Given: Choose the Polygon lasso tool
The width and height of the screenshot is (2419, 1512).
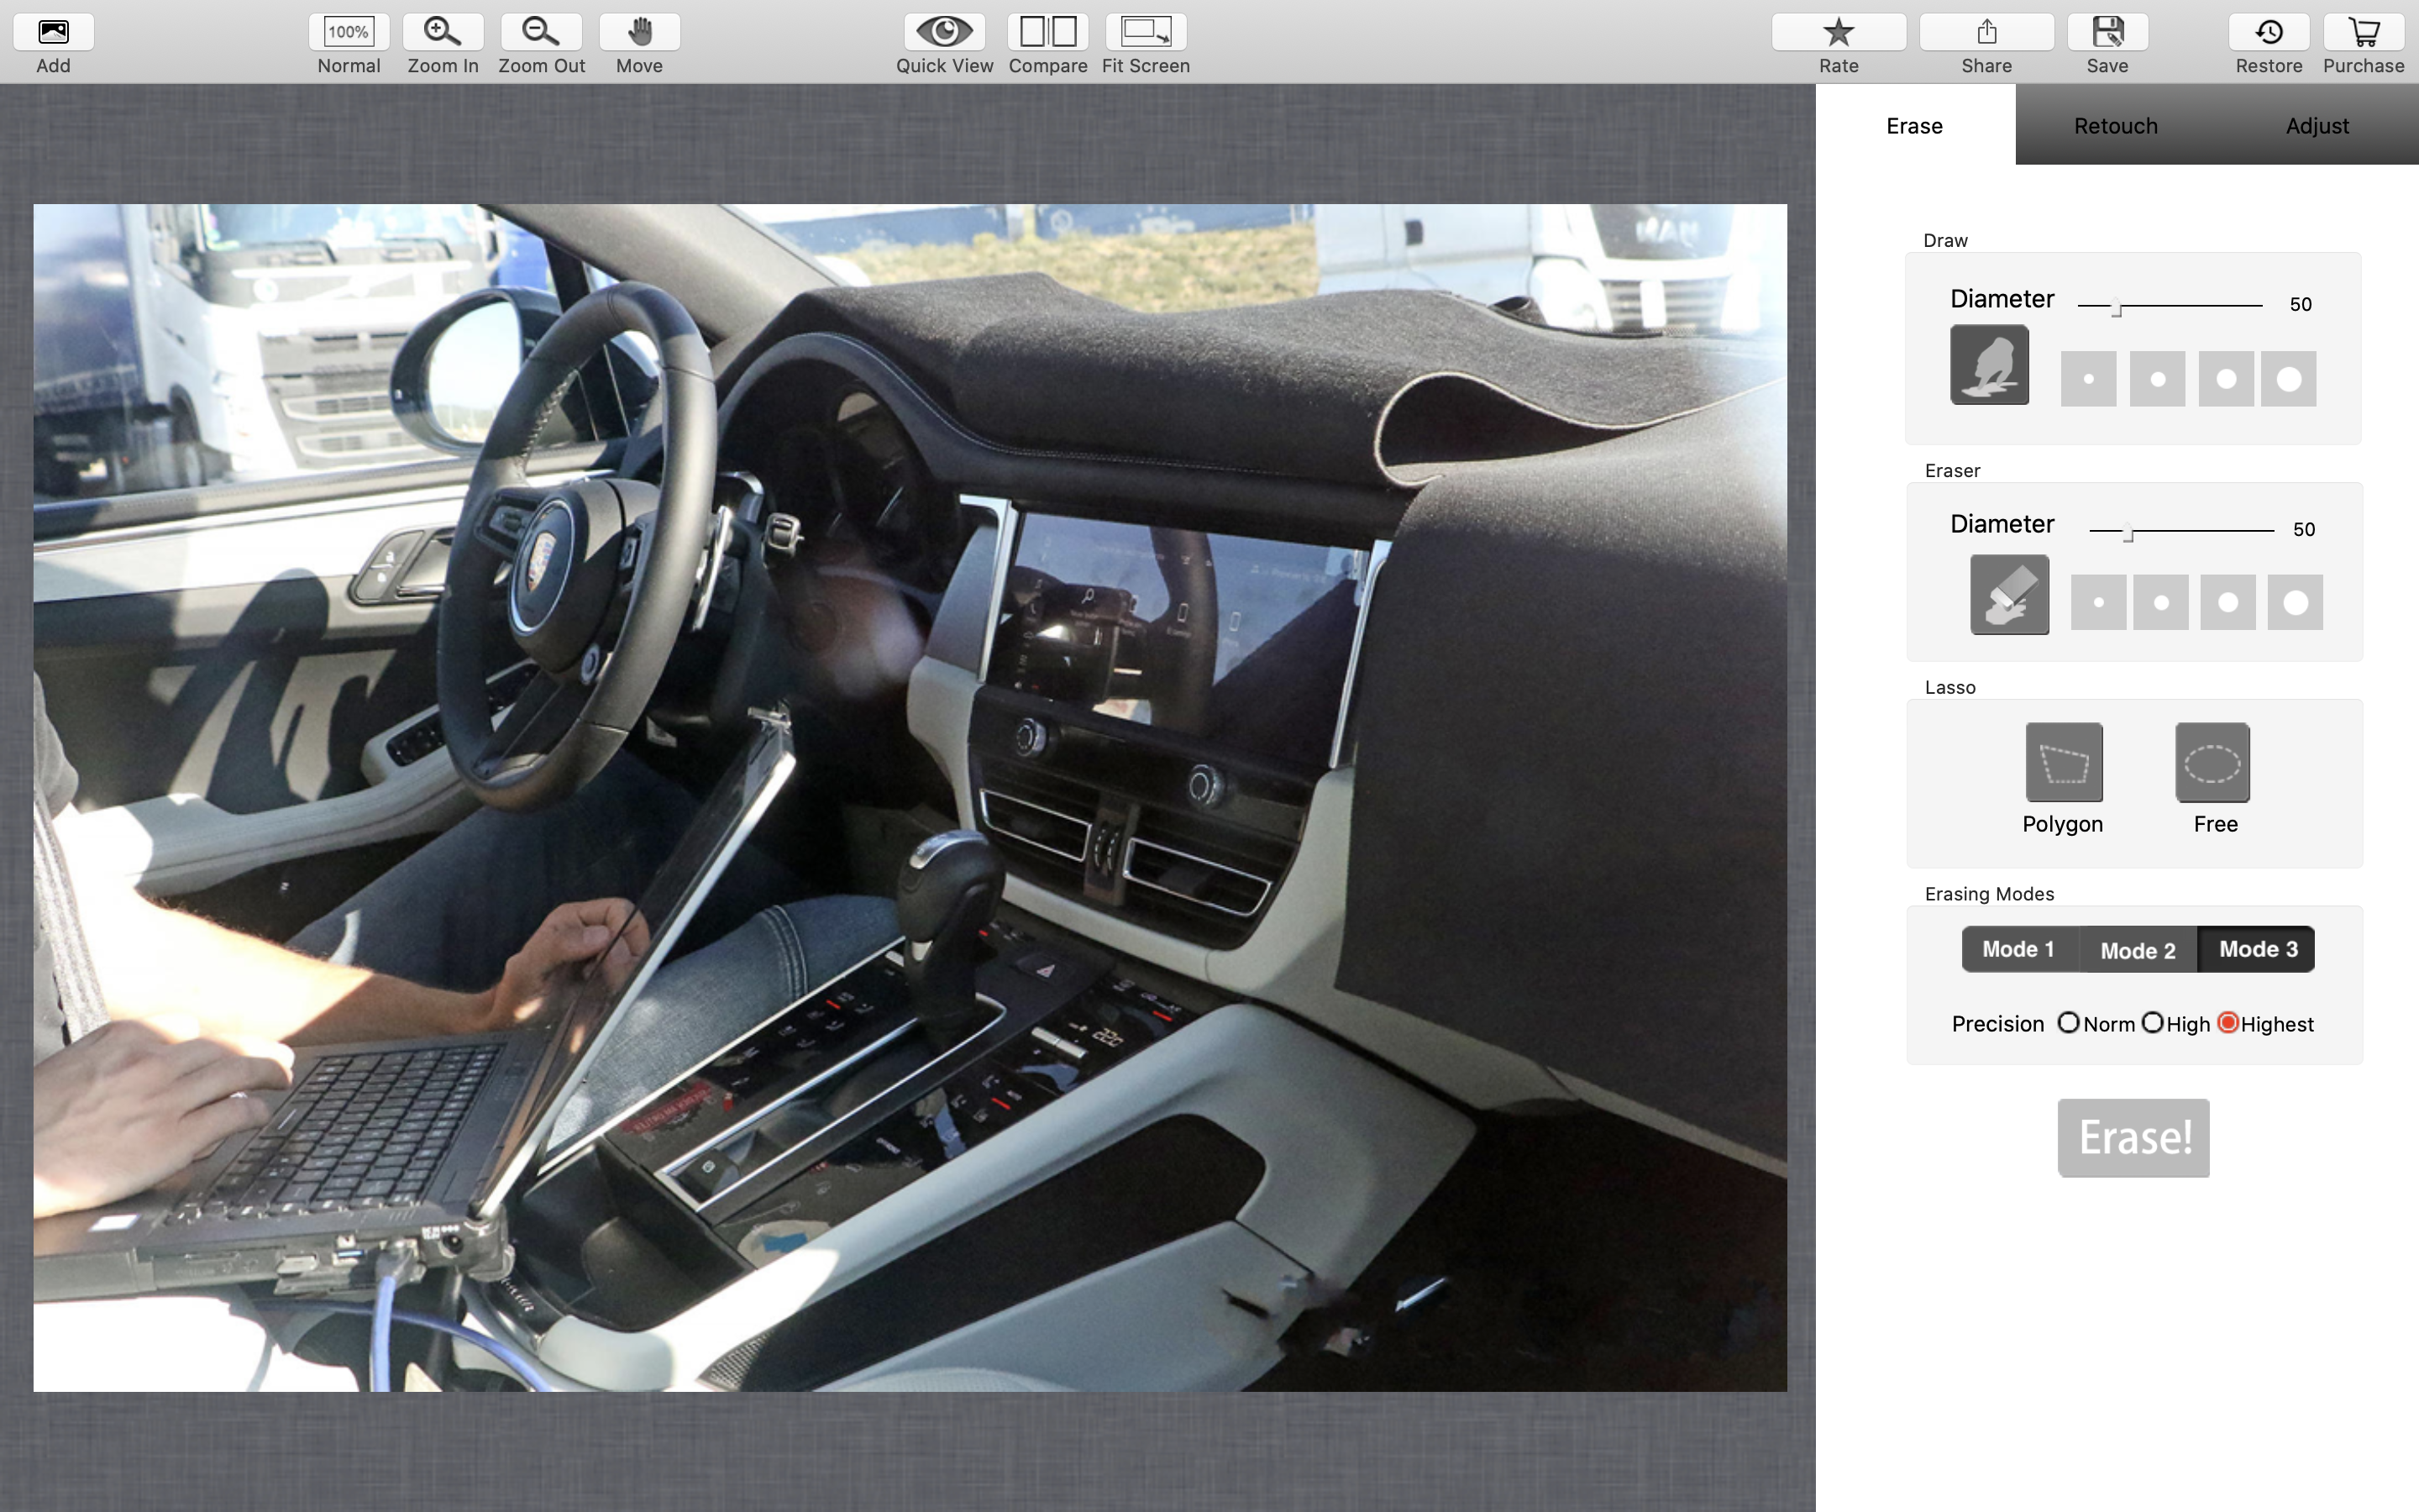Looking at the screenshot, I should pyautogui.click(x=2063, y=763).
